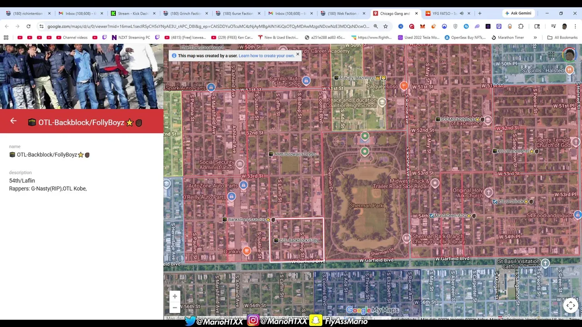Click the AutoZone Auto Parts pin

click(x=243, y=185)
